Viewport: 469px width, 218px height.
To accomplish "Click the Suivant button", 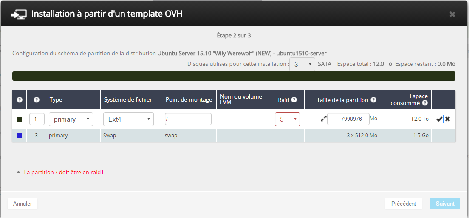I will [445, 204].
